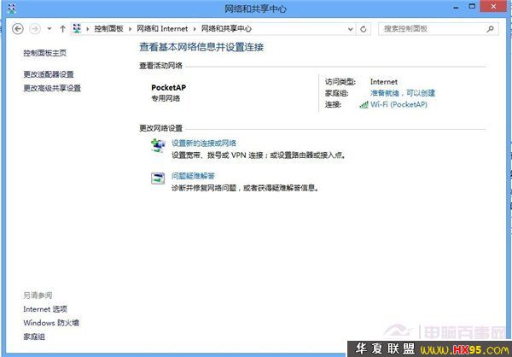Image resolution: width=512 pixels, height=357 pixels.
Task: Open 更改适配器设置
Action: tap(49, 74)
